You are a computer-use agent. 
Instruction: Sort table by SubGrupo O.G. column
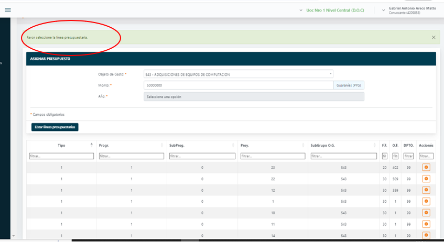[374, 145]
